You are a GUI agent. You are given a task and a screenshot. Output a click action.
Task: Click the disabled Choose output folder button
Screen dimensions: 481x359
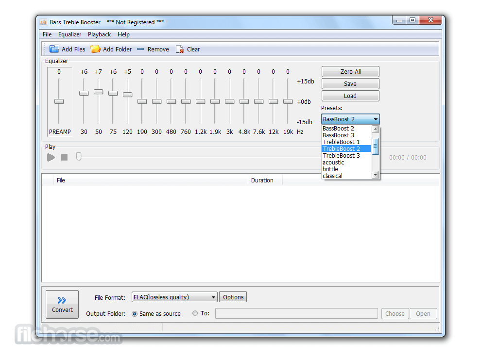[395, 314]
